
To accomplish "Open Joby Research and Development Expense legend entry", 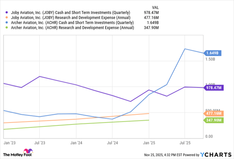I will 70,18.
